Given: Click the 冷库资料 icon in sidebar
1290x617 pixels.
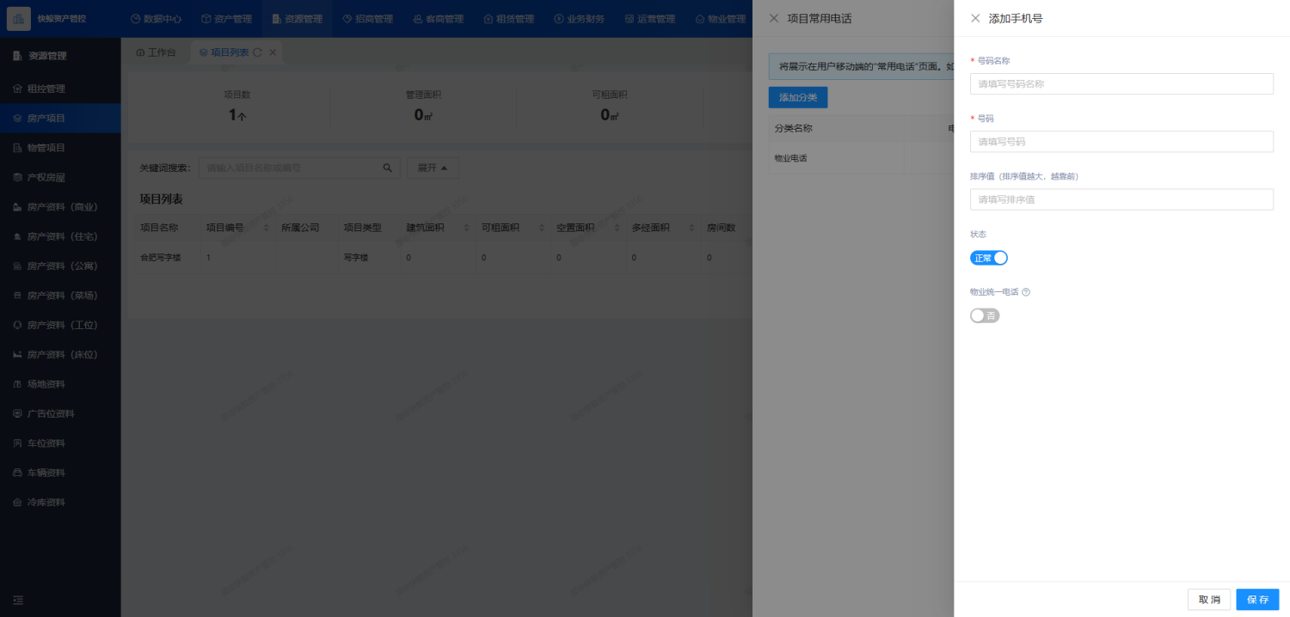Looking at the screenshot, I should (x=17, y=502).
